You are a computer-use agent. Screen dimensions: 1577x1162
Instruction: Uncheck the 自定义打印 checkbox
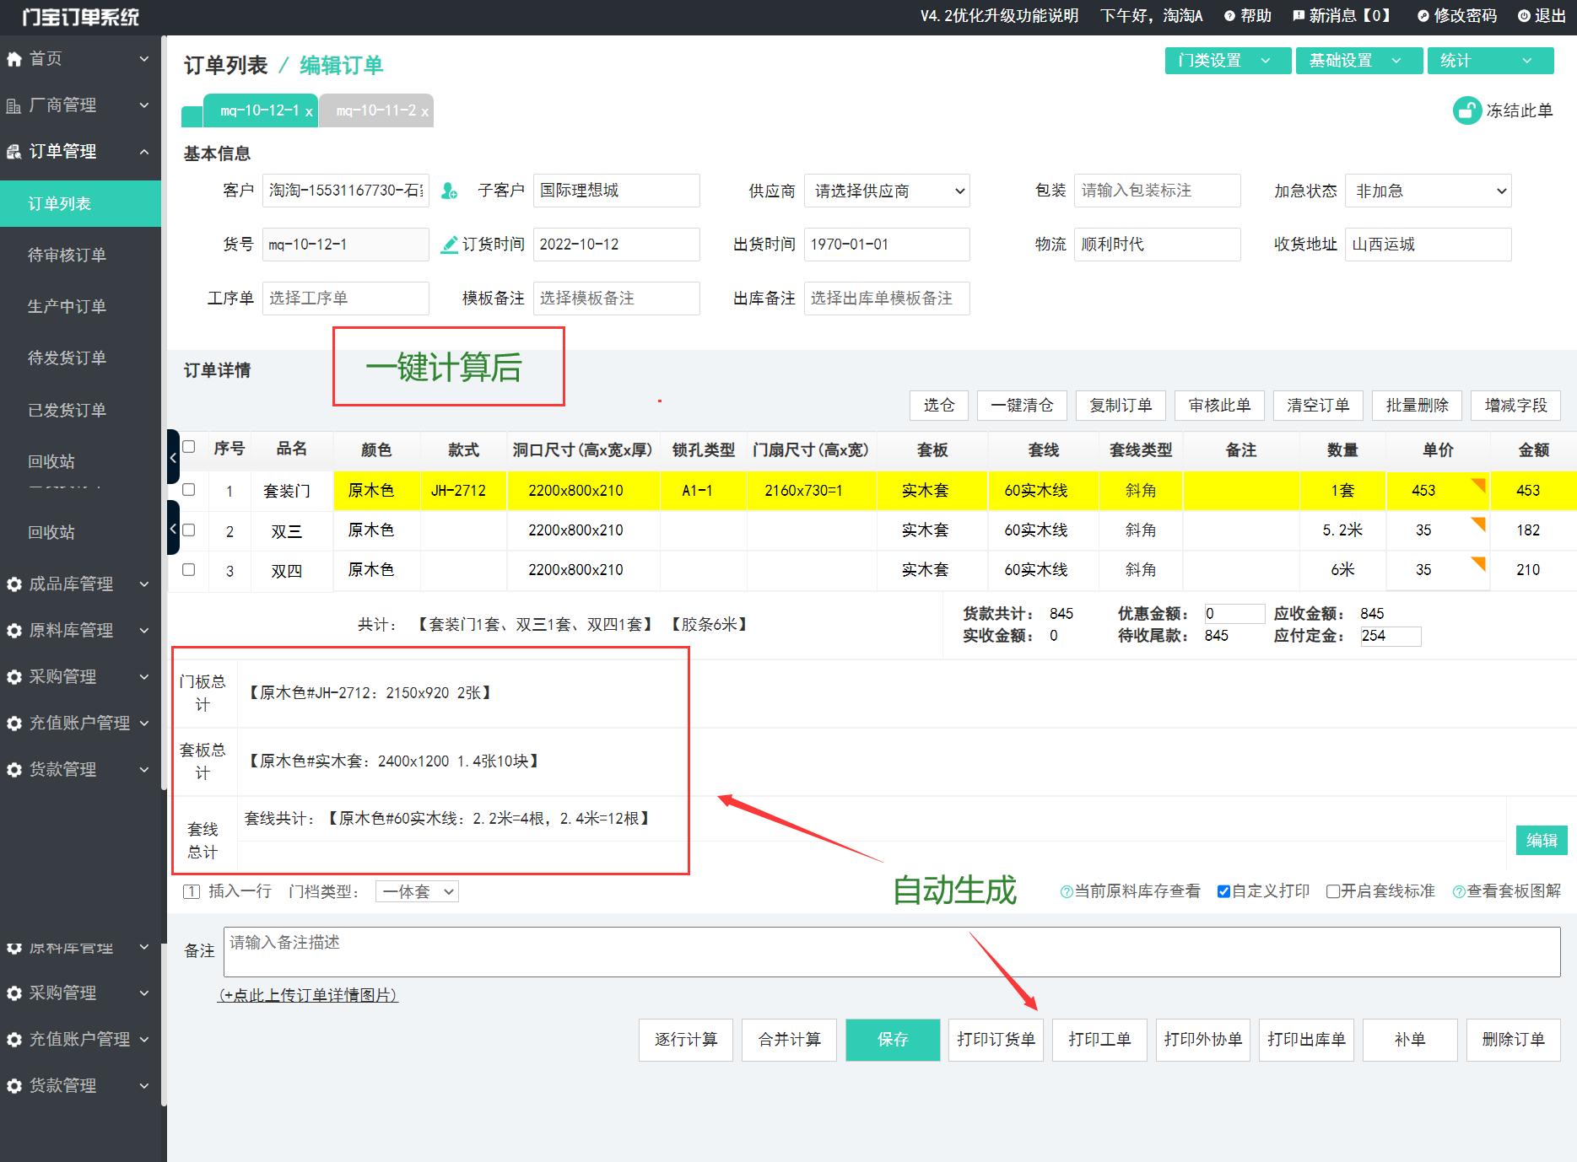point(1223,891)
